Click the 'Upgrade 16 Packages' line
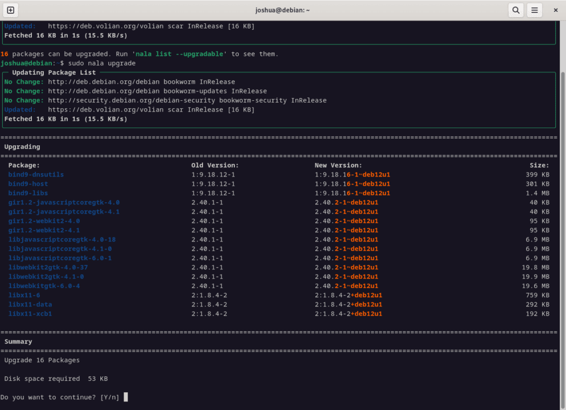566x410 pixels. coord(40,360)
